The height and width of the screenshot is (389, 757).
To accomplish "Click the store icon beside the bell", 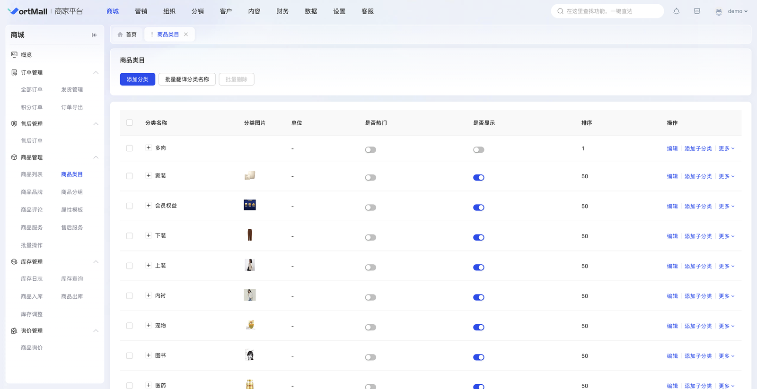I will click(x=697, y=11).
